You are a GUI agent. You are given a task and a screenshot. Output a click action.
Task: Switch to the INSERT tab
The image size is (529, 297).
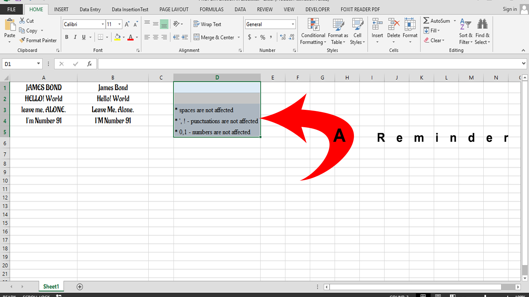click(x=61, y=9)
